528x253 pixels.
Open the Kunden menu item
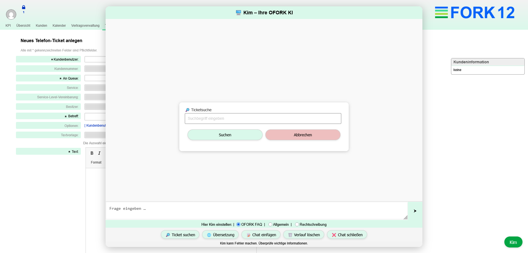point(41,26)
